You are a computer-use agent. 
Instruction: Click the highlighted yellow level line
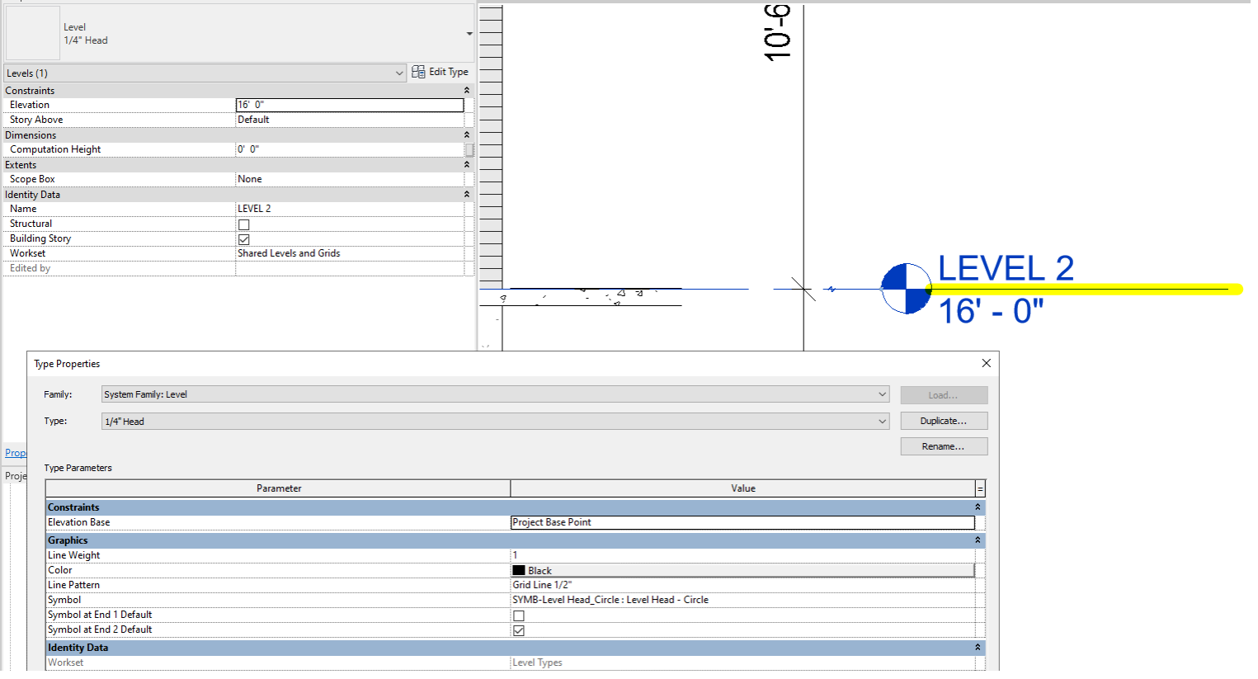(x=1084, y=290)
